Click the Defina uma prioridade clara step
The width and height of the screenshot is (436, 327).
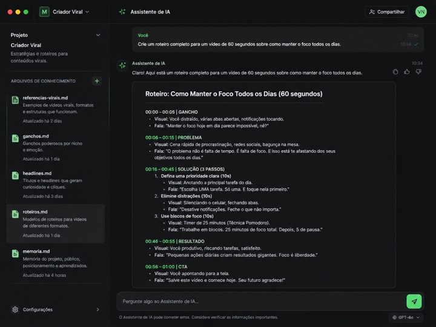196,176
